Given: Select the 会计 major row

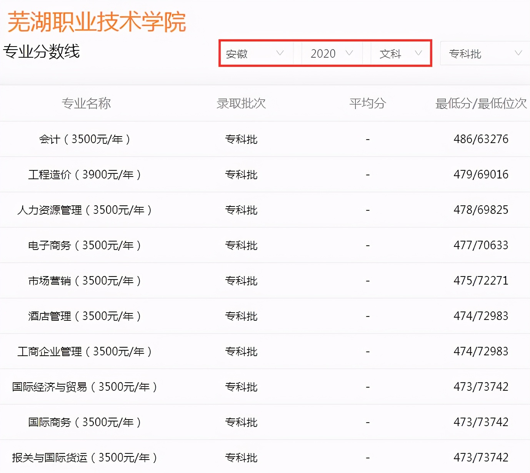Looking at the screenshot, I should click(85, 139).
